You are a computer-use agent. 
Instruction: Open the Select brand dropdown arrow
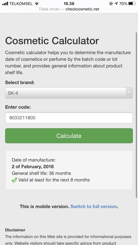point(129,93)
